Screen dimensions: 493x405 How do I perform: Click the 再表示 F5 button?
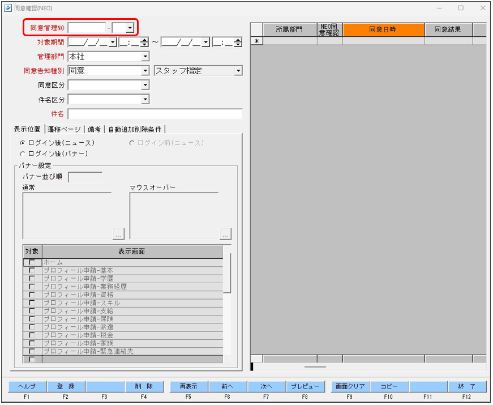pos(189,387)
